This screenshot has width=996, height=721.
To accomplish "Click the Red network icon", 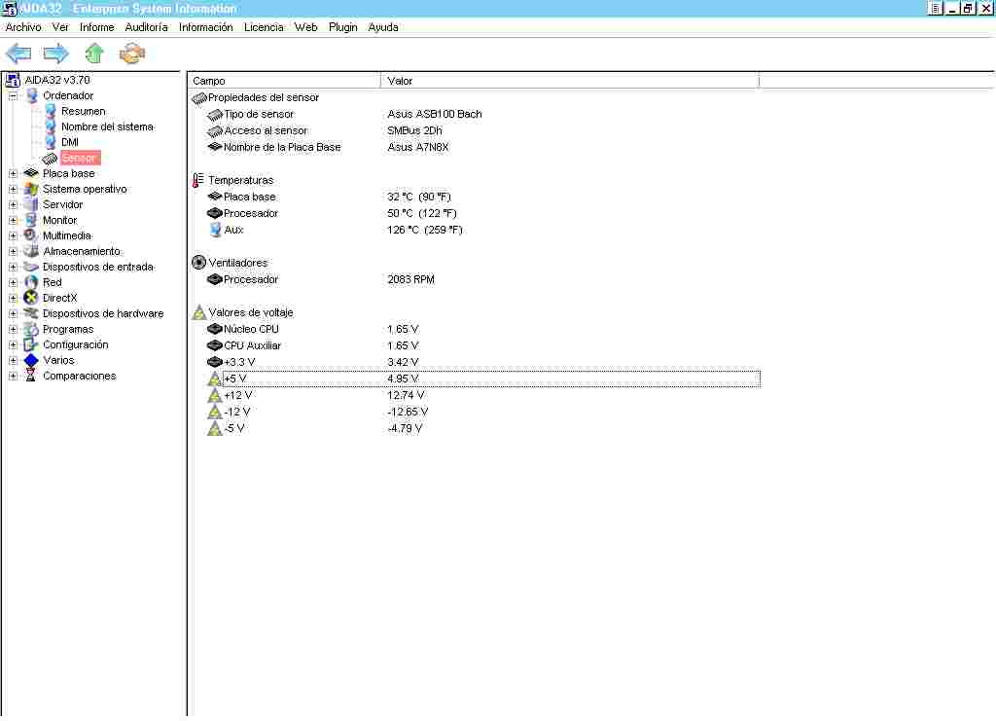I will coord(31,283).
